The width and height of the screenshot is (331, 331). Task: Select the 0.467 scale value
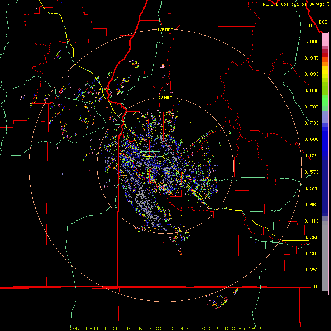(x=312, y=205)
